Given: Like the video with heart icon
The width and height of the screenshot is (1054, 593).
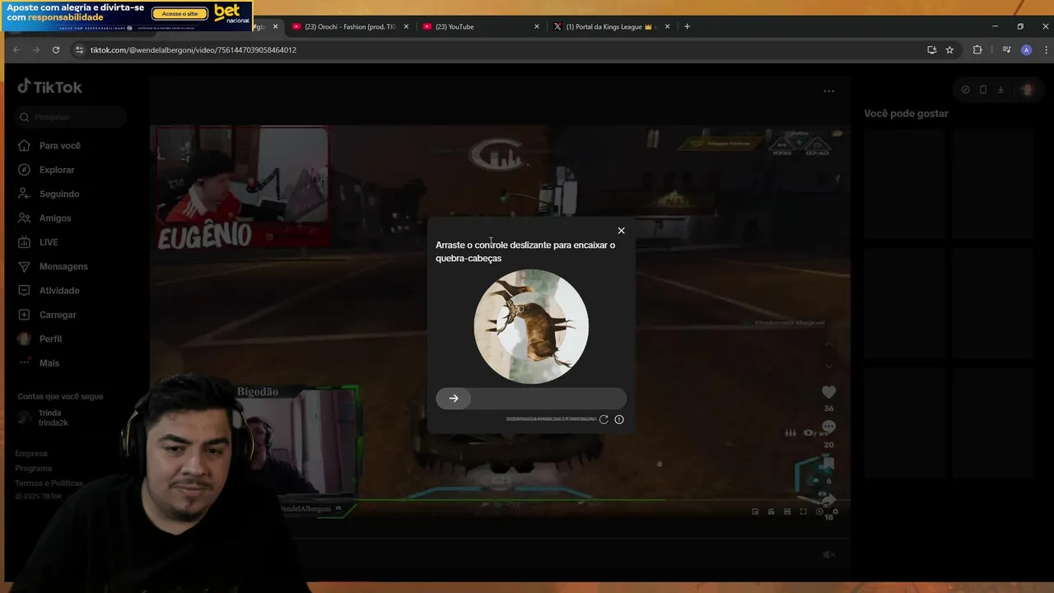Looking at the screenshot, I should [x=828, y=392].
